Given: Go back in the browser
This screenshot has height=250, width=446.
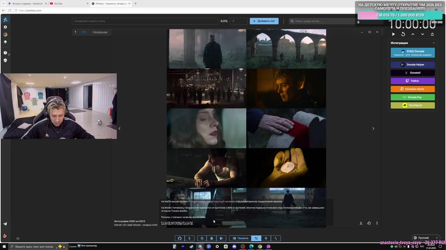Looking at the screenshot, I should coord(3,10).
